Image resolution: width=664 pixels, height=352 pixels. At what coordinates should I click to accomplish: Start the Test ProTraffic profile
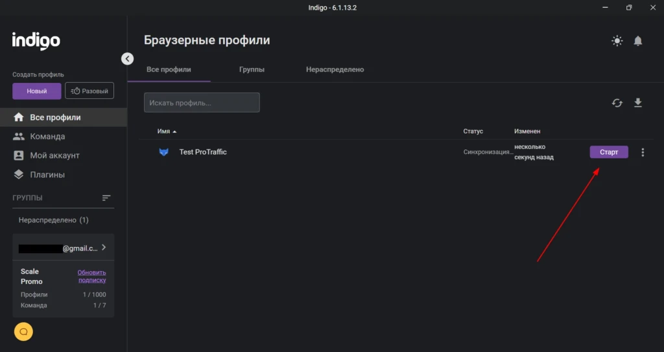609,152
